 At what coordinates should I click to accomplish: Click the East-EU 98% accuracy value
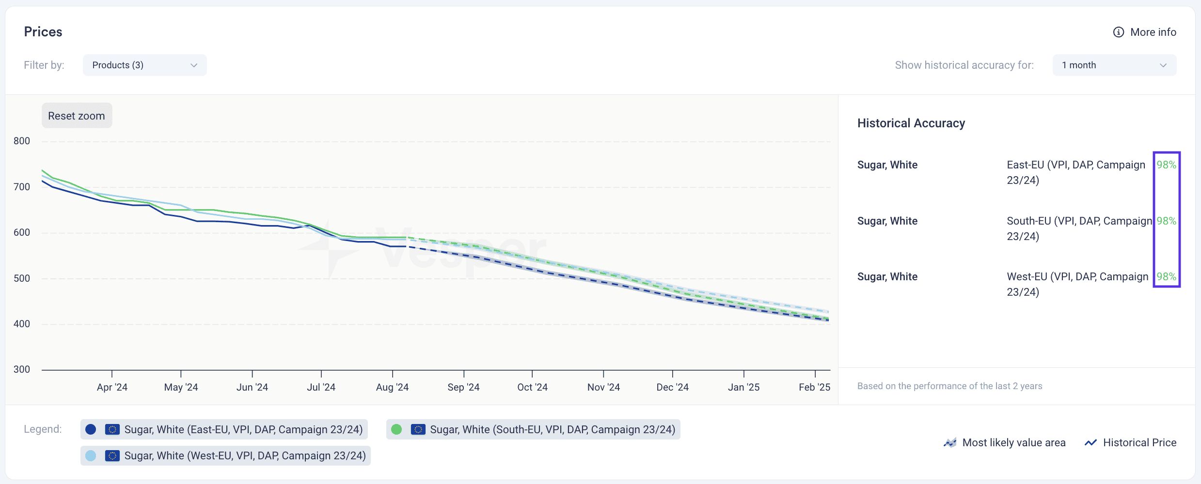(x=1167, y=165)
